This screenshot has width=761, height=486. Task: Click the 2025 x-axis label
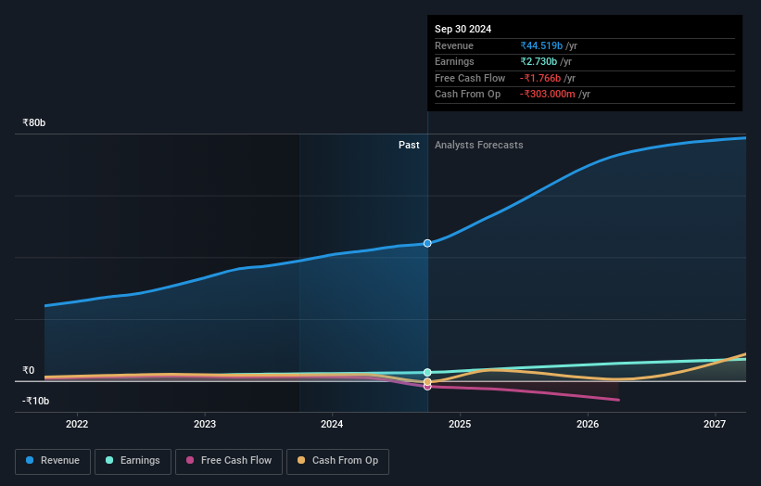click(x=460, y=425)
